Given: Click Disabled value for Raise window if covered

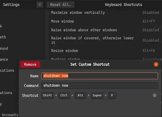Looking at the screenshot, I should (151, 40).
